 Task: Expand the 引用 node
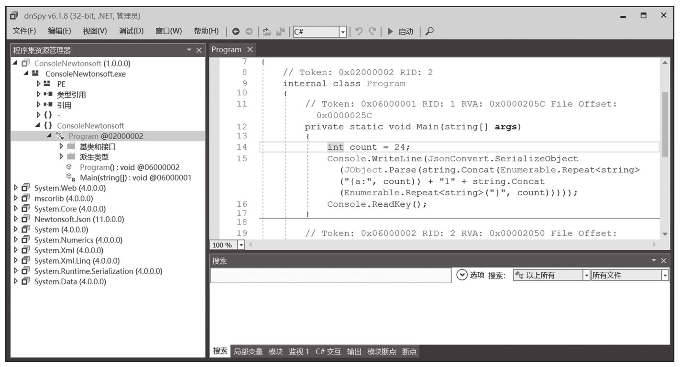pyautogui.click(x=38, y=105)
